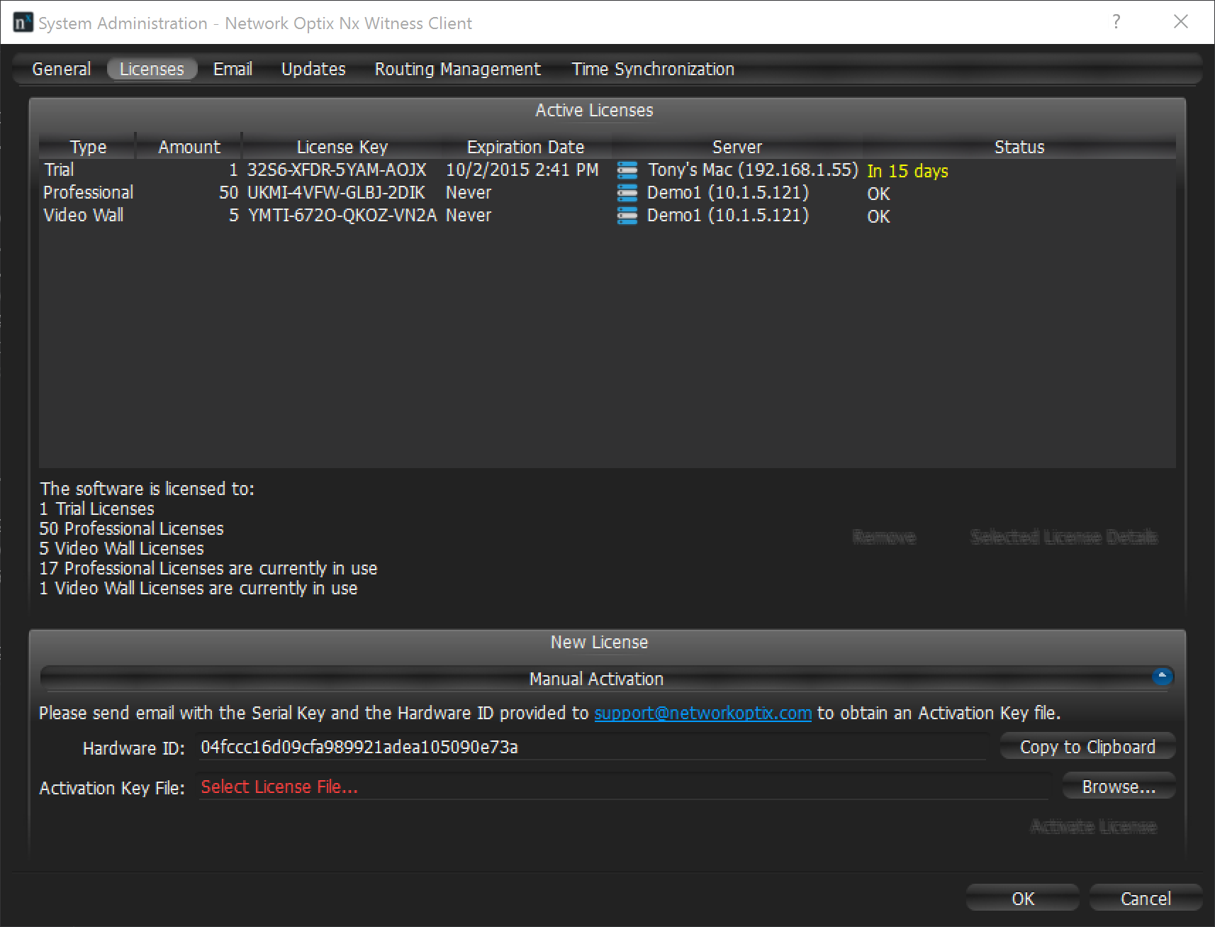
Task: Click license key UKMI-4VFW-GLBJ-2DIK
Action: [336, 193]
